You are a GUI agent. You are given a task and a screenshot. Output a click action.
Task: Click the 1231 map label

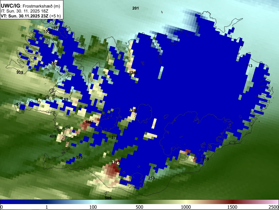point(134,111)
